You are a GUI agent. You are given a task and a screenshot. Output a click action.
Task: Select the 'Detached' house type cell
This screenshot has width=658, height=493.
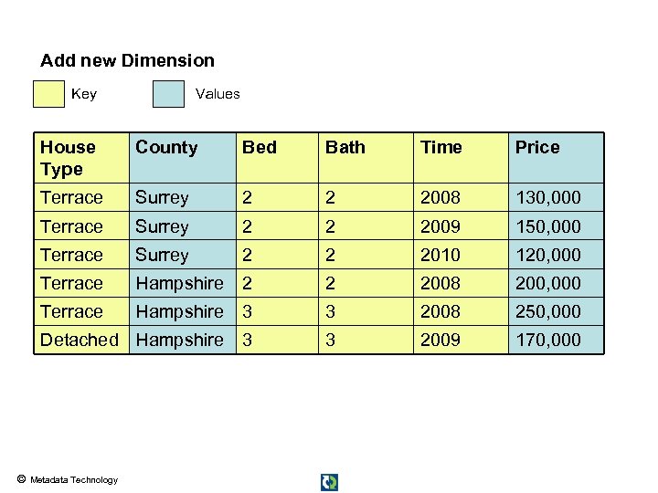point(81,340)
